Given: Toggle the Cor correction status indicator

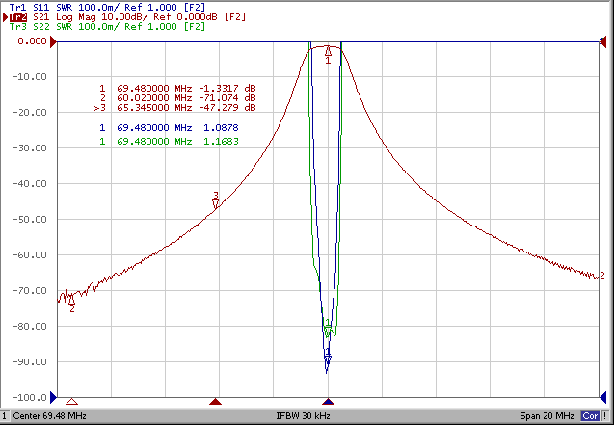Looking at the screenshot, I should [x=589, y=416].
